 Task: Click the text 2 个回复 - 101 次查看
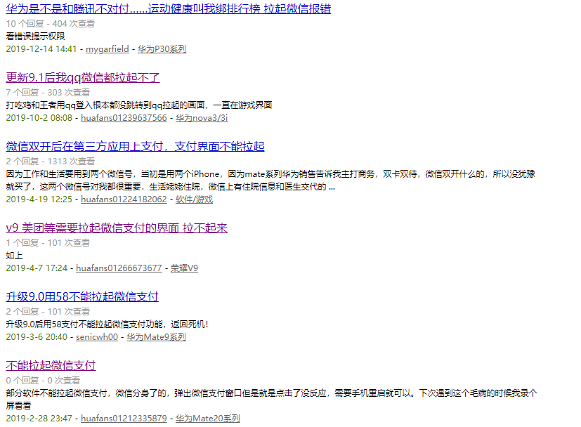click(x=48, y=312)
